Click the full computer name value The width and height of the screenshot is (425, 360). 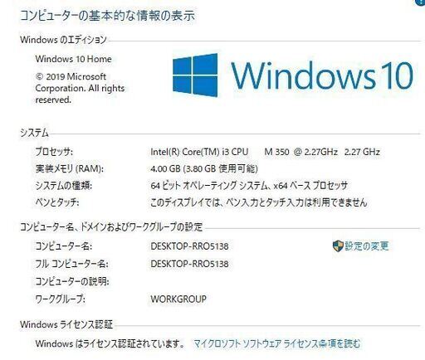pyautogui.click(x=189, y=264)
